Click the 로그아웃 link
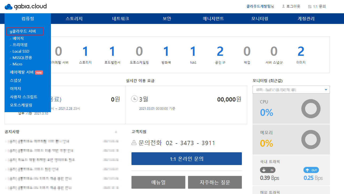 pyautogui.click(x=293, y=6)
